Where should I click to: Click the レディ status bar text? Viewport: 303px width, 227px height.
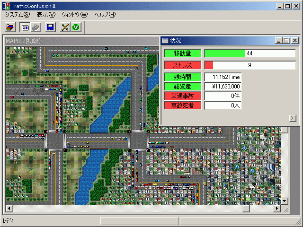(8, 221)
